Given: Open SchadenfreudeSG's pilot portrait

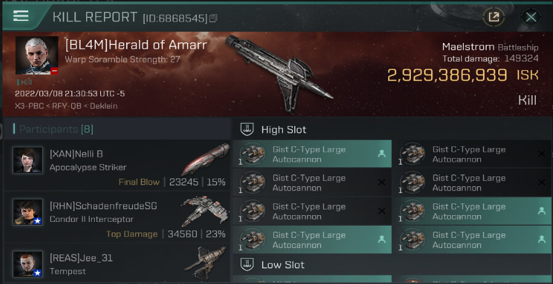Looking at the screenshot, I should (28, 212).
